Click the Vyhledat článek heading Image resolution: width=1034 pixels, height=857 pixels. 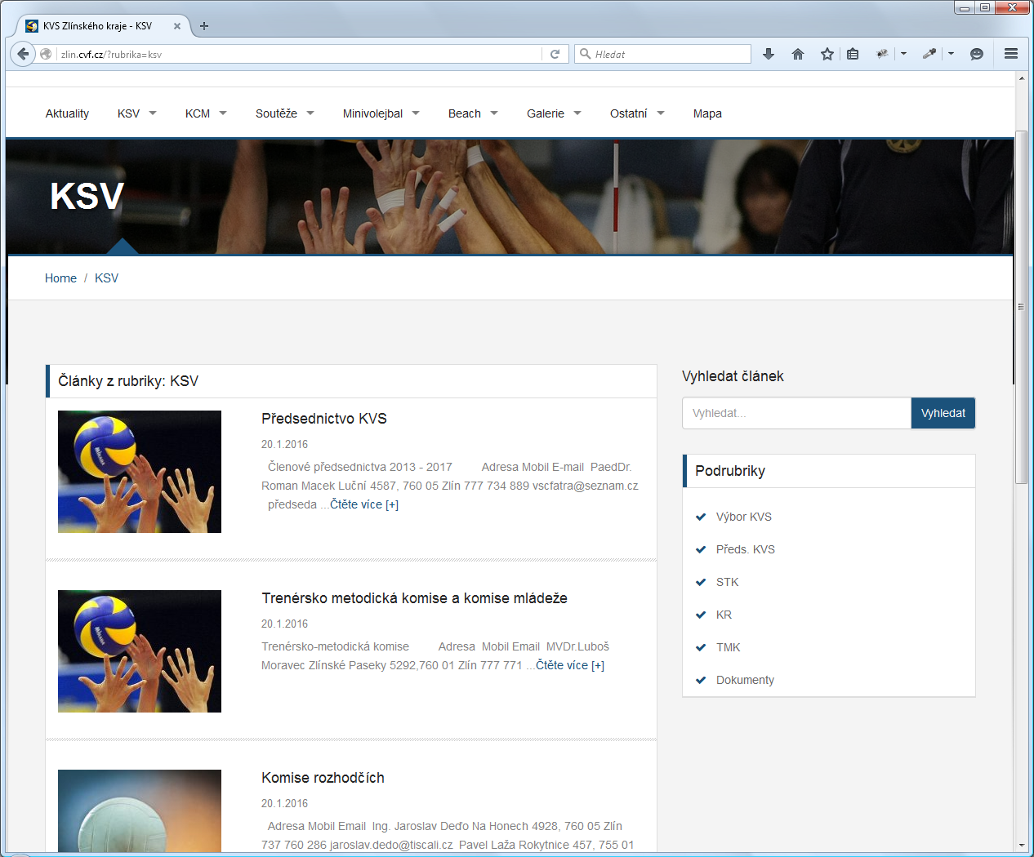point(733,376)
